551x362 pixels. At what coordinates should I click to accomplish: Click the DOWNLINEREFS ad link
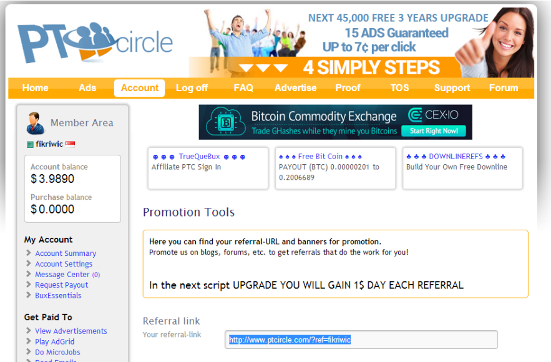(456, 157)
